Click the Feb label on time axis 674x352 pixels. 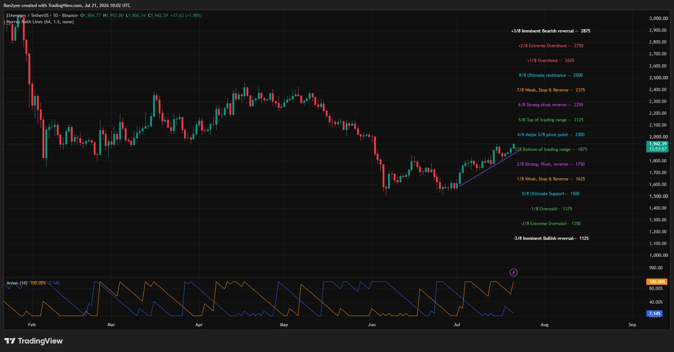pyautogui.click(x=32, y=325)
